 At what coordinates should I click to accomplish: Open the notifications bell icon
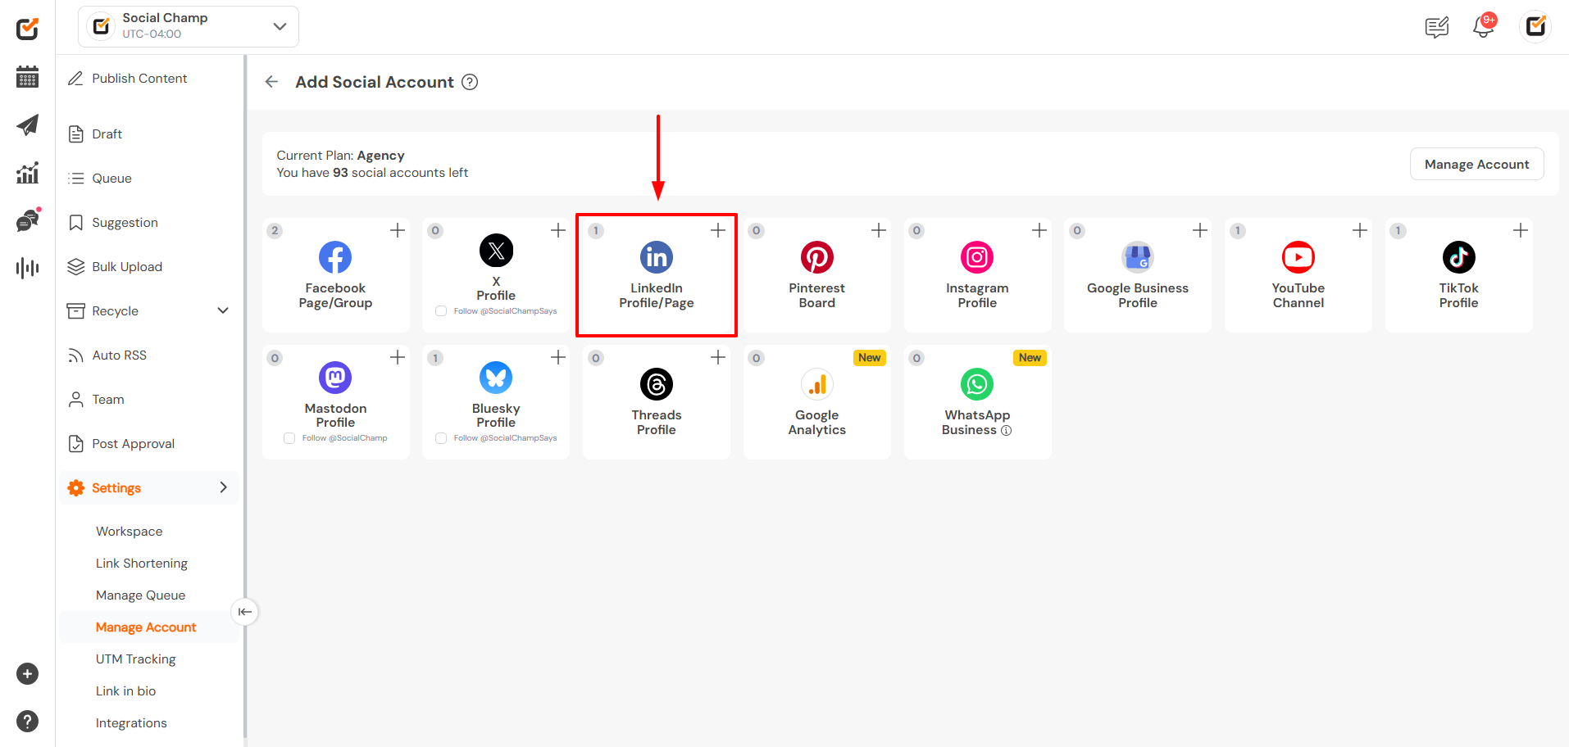click(1483, 26)
